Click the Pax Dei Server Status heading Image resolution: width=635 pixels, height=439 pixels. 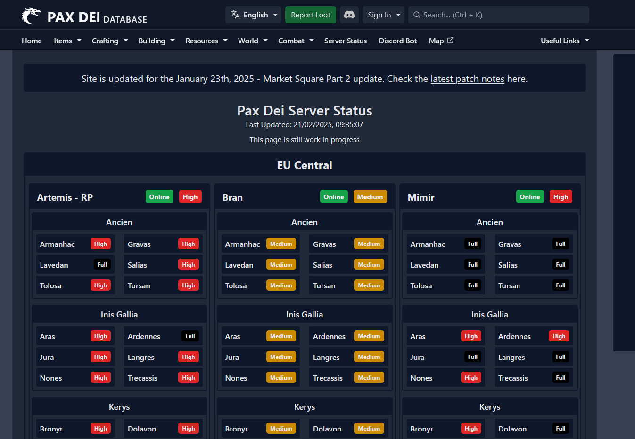click(x=305, y=111)
